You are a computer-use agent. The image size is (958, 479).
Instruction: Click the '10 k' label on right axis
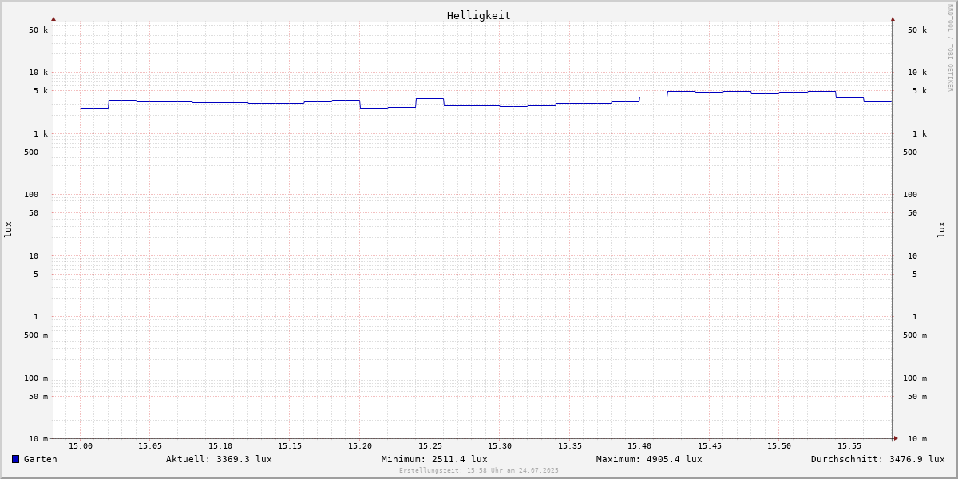917,73
